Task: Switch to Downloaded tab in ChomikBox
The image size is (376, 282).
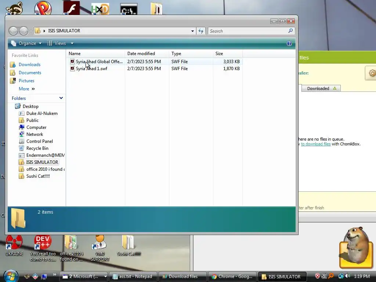Action: point(321,88)
